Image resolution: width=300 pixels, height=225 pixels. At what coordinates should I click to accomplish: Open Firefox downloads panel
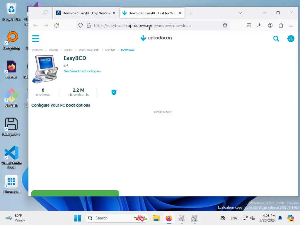point(260,25)
